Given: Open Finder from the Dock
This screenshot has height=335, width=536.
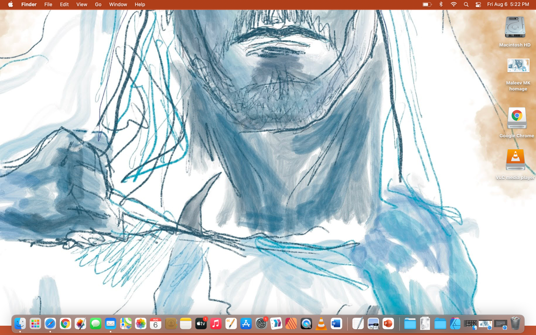Looking at the screenshot, I should pyautogui.click(x=20, y=323).
